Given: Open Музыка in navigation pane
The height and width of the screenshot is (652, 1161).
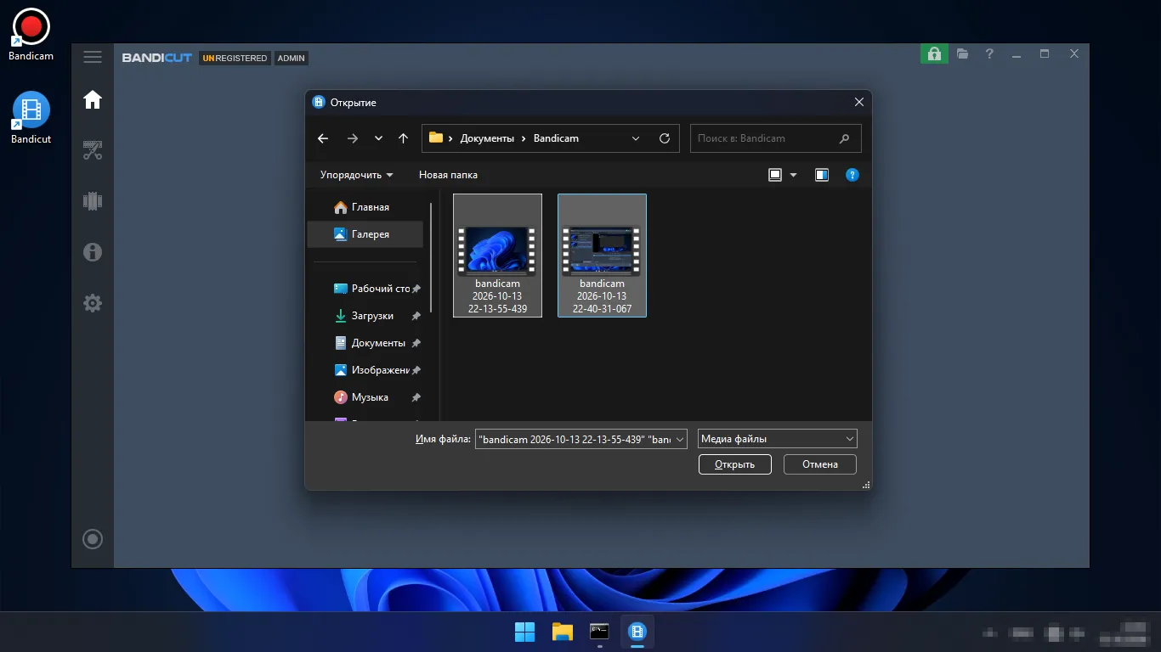Looking at the screenshot, I should (365, 397).
